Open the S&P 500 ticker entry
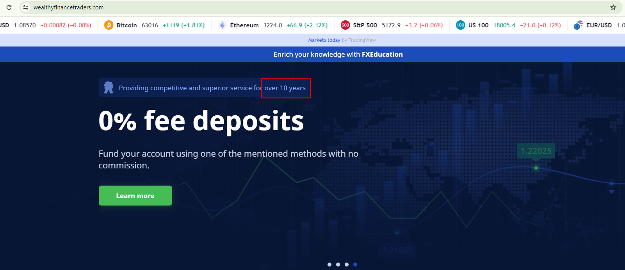625x270 pixels. click(x=392, y=25)
